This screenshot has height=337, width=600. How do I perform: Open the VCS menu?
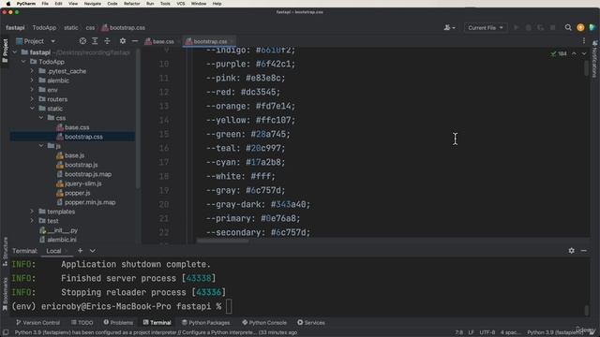click(x=181, y=4)
